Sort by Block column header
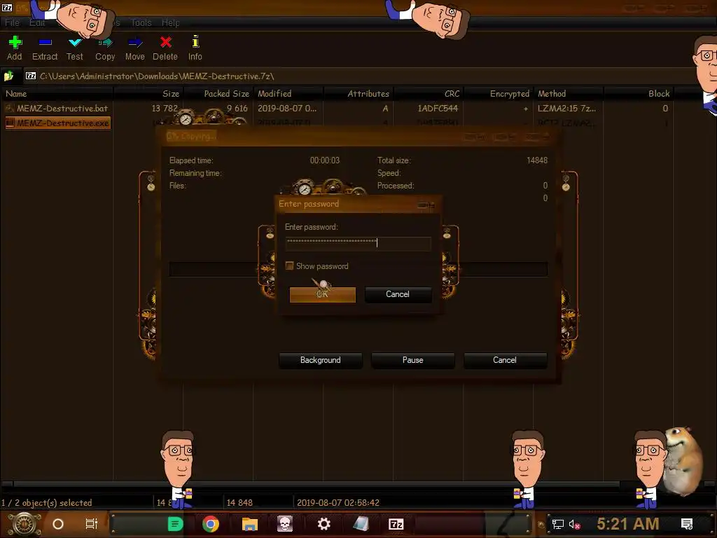Viewport: 717px width, 538px height. click(x=639, y=94)
